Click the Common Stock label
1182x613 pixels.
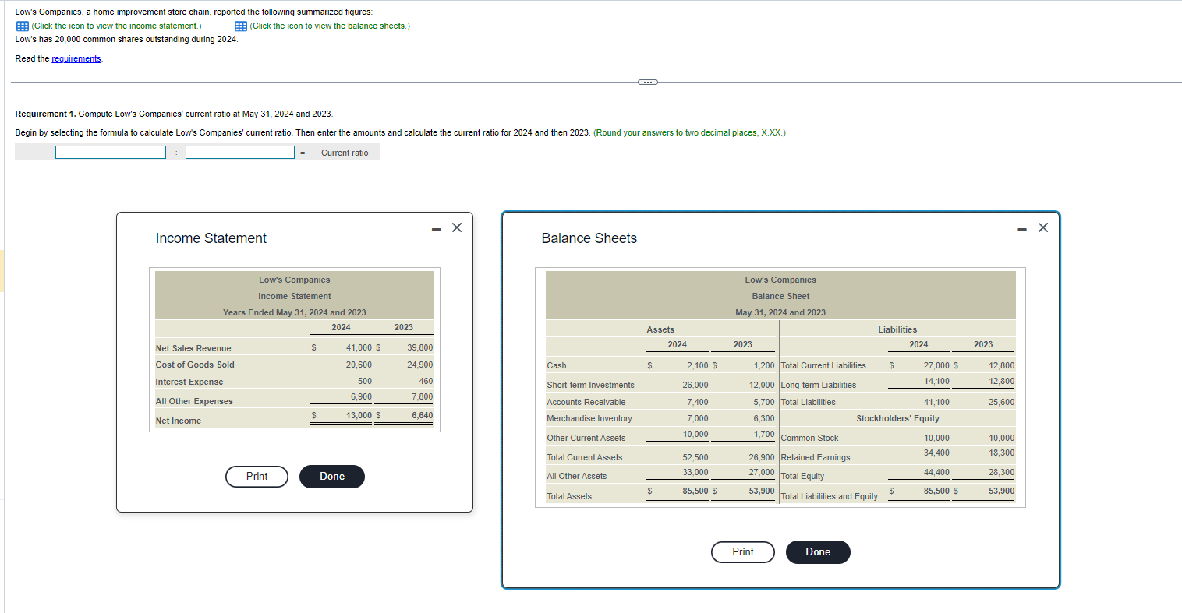click(x=809, y=438)
